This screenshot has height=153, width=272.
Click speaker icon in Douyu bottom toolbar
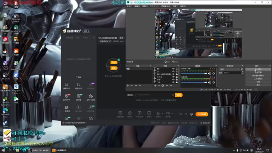tap(168, 113)
